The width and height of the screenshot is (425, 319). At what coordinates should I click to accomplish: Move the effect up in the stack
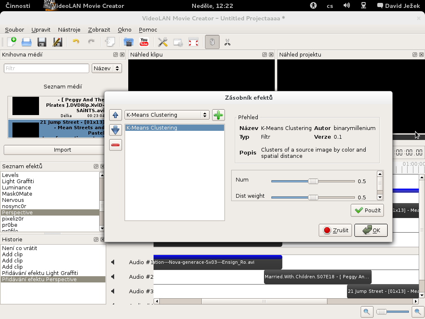tap(115, 115)
